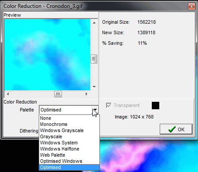The image size is (198, 172).
Task: Choose Windows System palette
Action: pos(69,143)
